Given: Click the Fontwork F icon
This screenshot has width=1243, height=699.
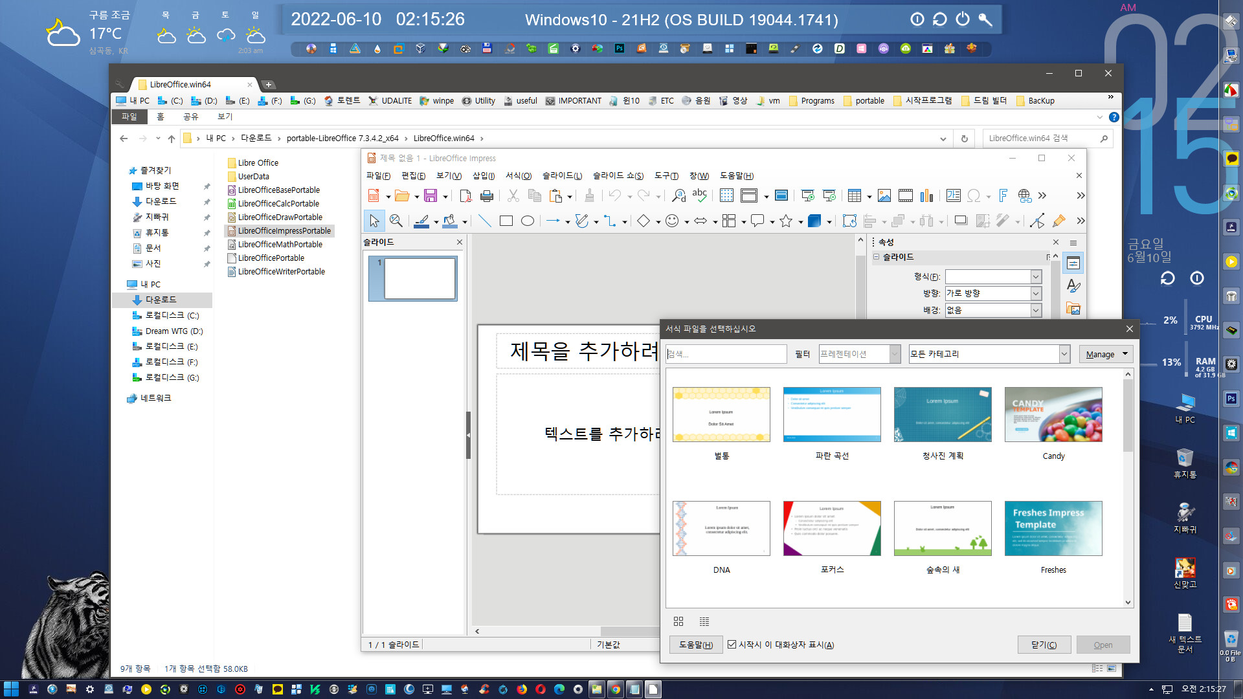Looking at the screenshot, I should coord(1003,195).
